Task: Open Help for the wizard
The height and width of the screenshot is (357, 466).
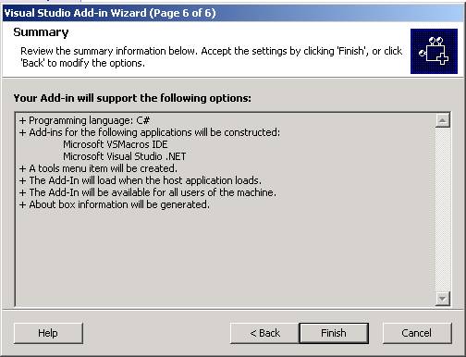Action: click(48, 333)
